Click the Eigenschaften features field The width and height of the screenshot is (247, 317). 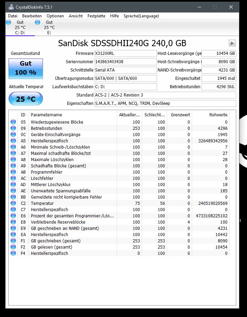point(165,103)
